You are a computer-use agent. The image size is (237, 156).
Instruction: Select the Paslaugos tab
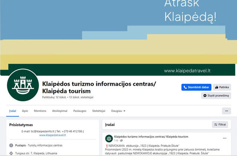[x=80, y=111]
